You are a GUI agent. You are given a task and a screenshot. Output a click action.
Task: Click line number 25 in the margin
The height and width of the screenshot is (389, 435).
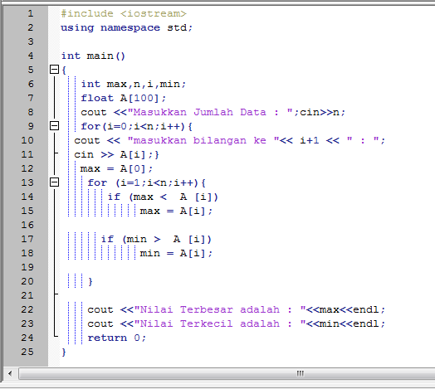pos(27,352)
